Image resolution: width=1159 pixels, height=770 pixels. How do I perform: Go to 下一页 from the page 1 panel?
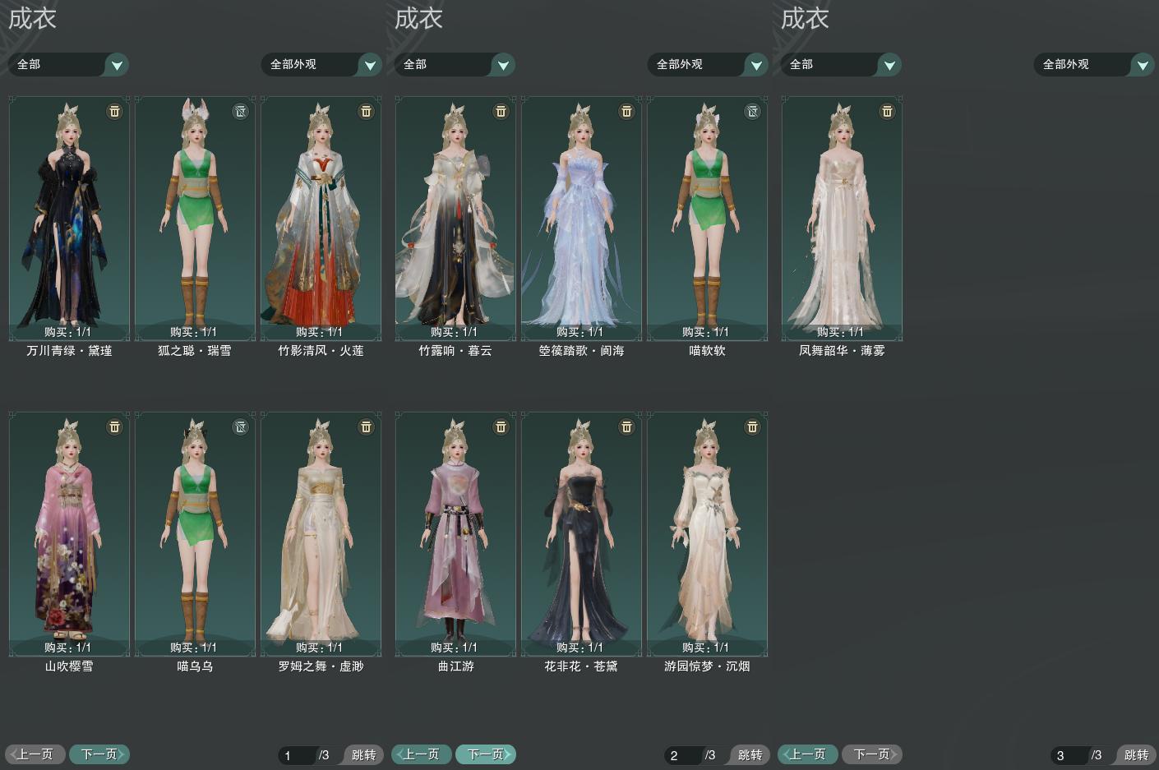99,754
